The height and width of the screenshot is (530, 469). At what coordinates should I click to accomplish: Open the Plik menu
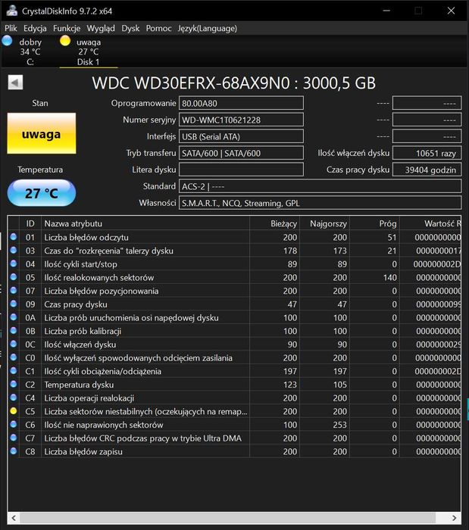[x=11, y=29]
